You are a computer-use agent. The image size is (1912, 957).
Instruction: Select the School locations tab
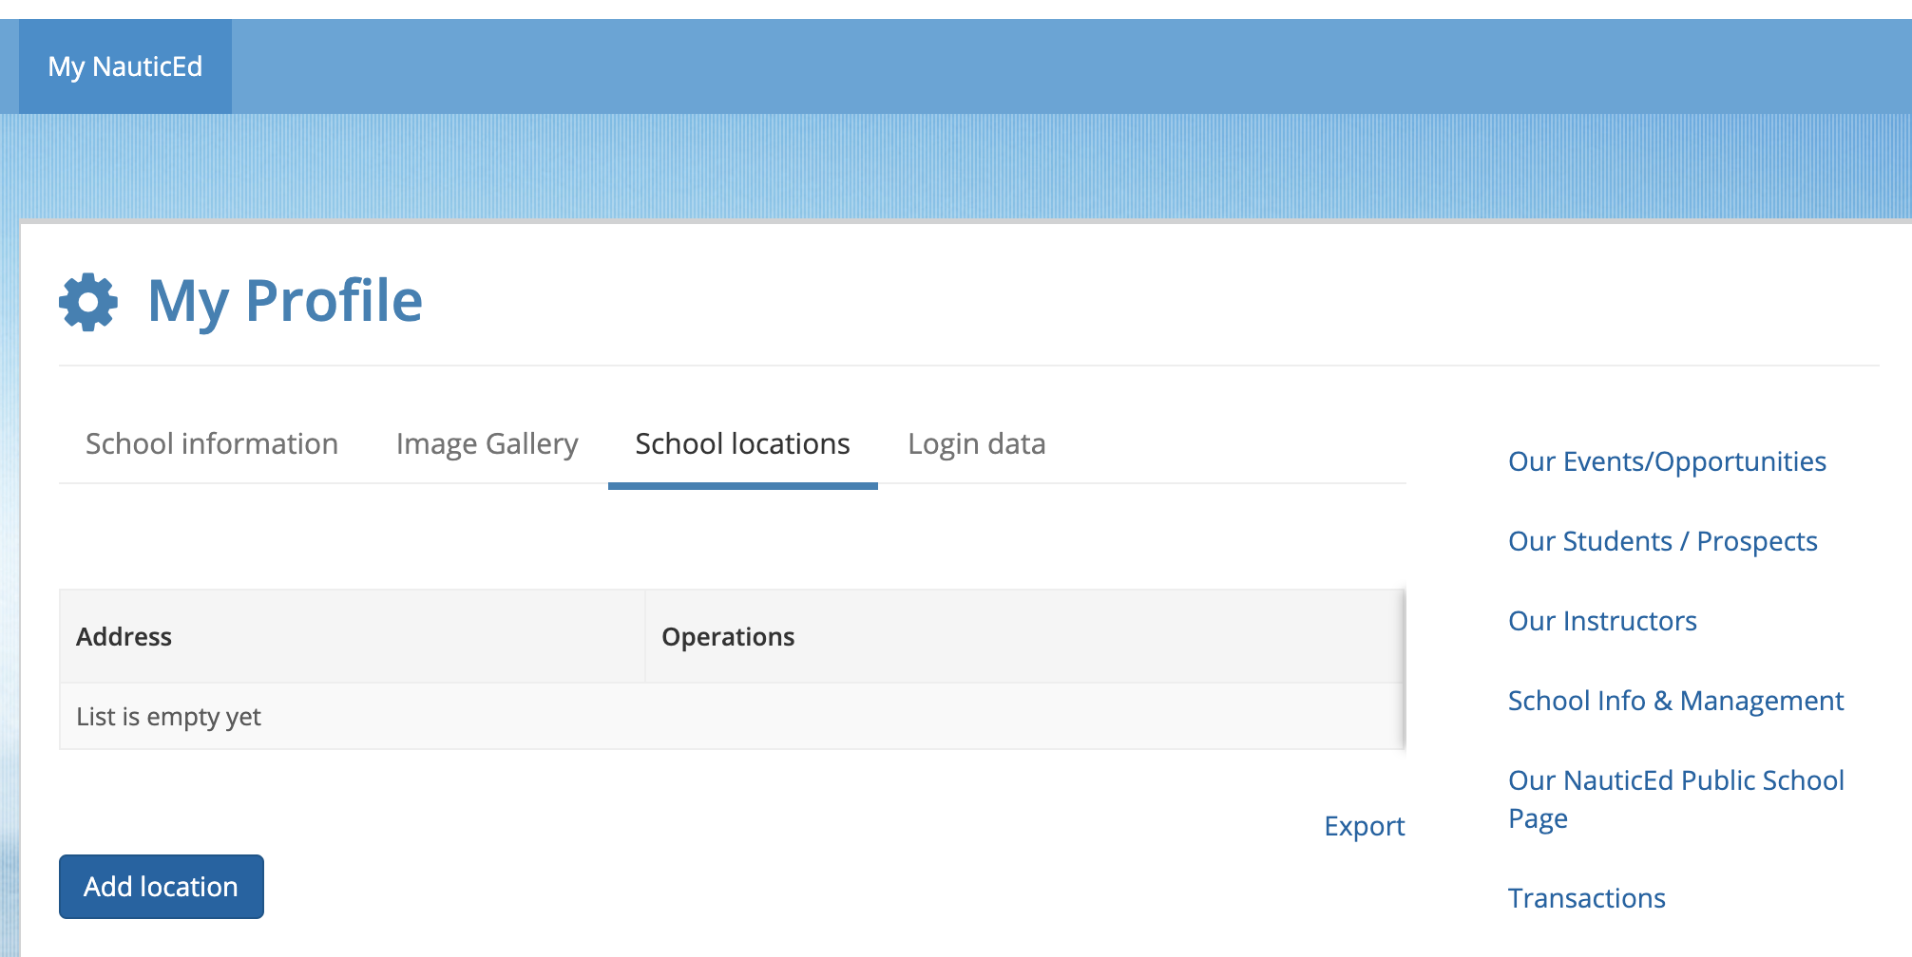pos(742,443)
